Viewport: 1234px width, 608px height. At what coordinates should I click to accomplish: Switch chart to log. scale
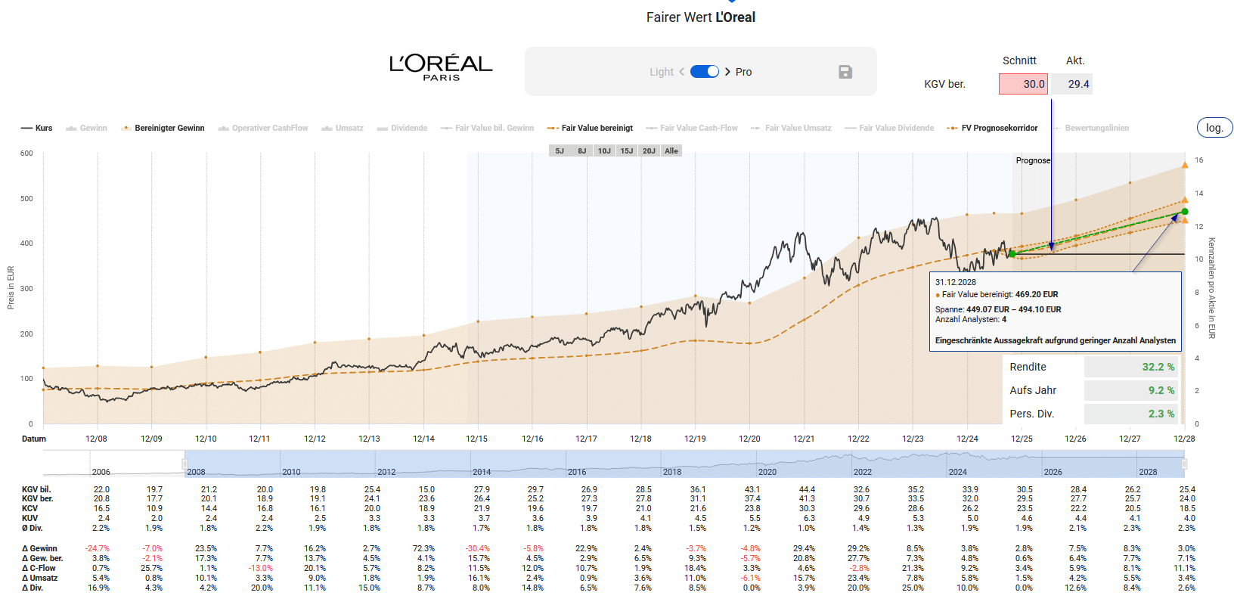(x=1214, y=128)
